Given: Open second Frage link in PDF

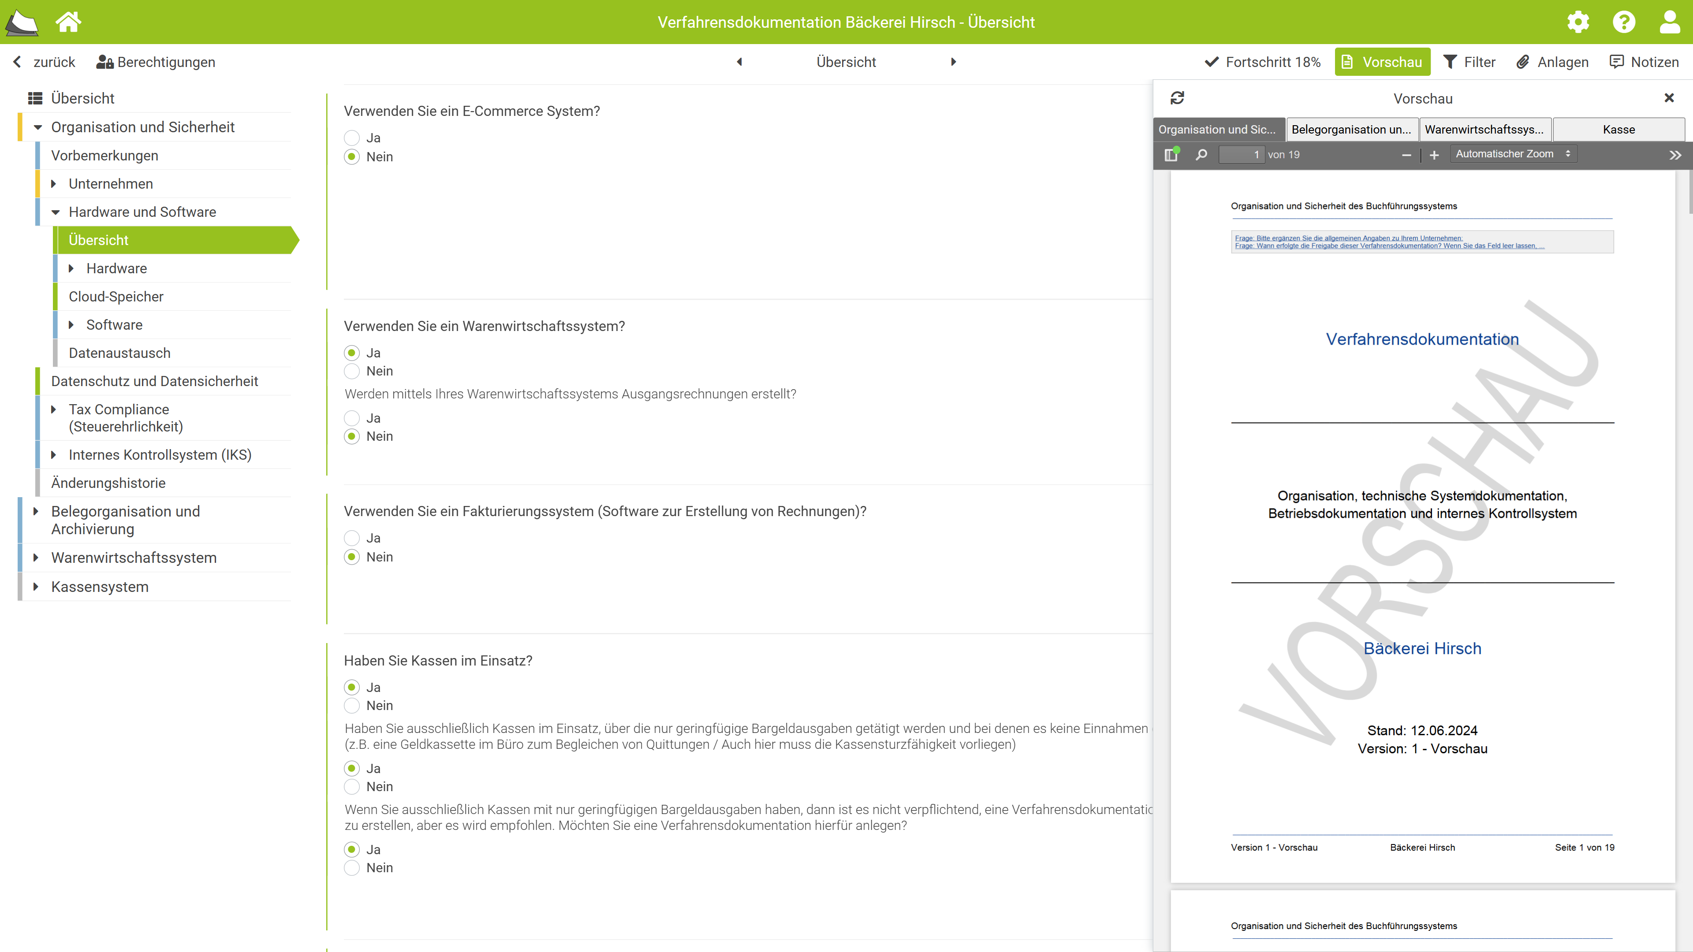Looking at the screenshot, I should [x=1389, y=246].
